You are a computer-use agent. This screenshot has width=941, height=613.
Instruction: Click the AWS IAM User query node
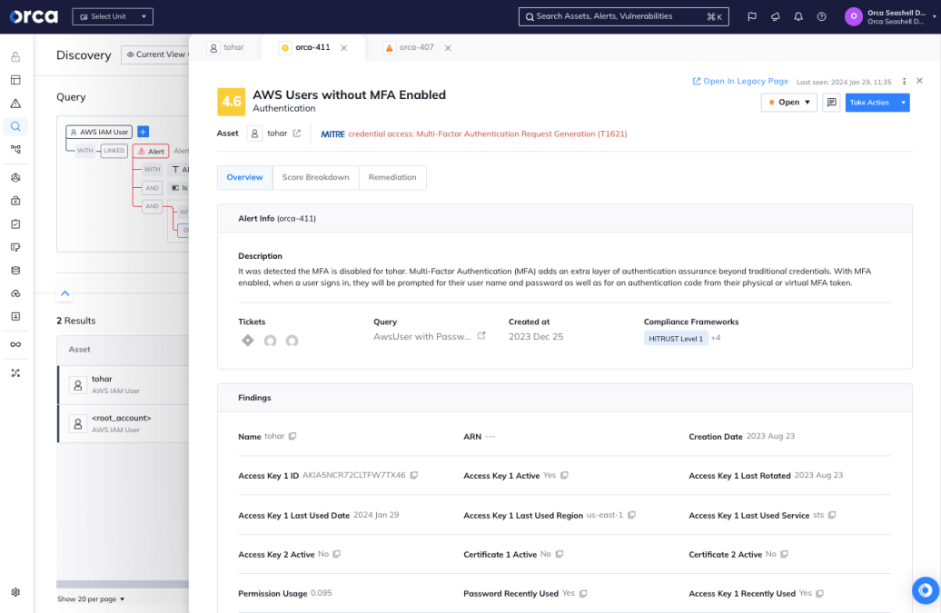coord(99,132)
